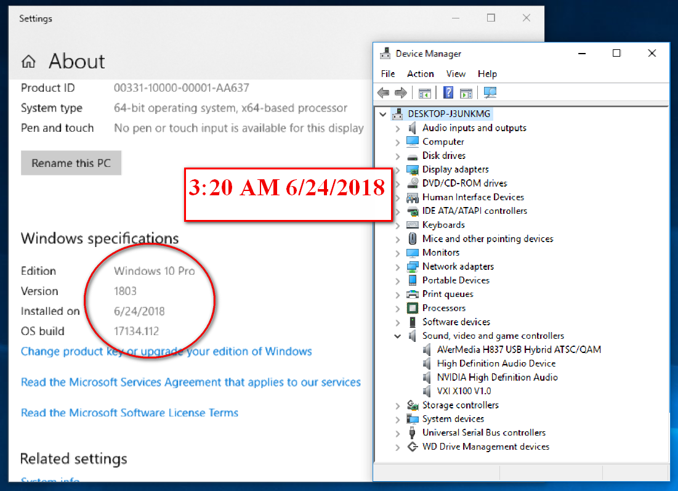This screenshot has height=491, width=678.
Task: Expand the Processors node
Action: tap(397, 309)
